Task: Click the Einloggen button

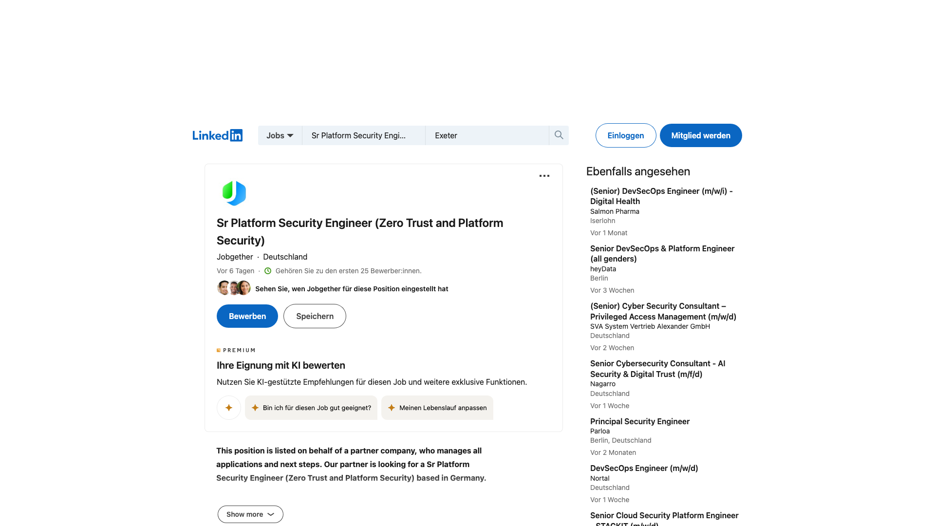Action: pos(626,135)
